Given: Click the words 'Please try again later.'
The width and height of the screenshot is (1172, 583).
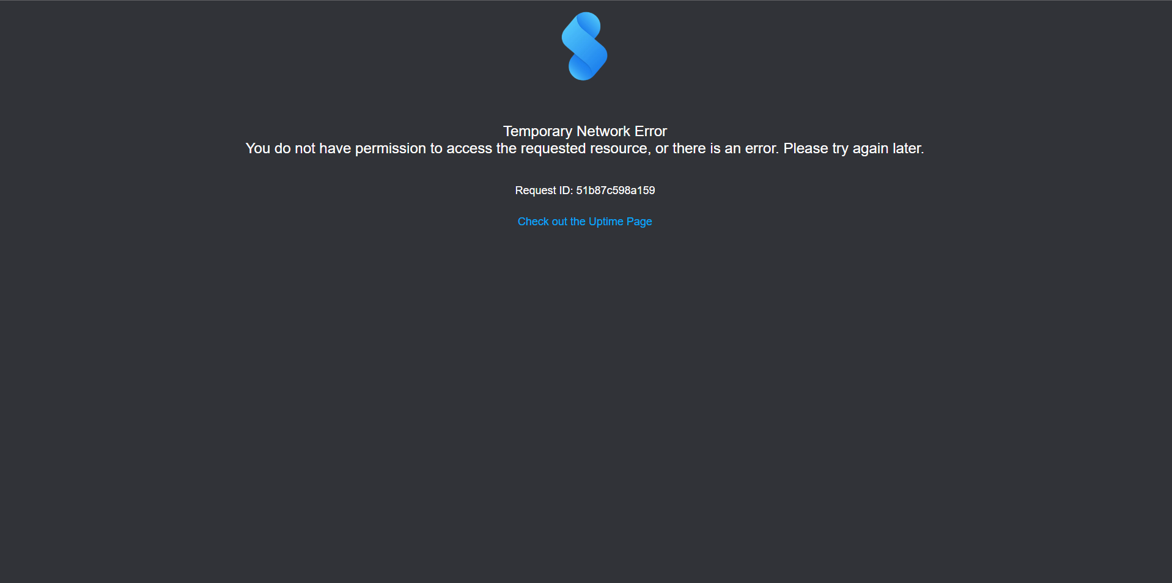Looking at the screenshot, I should tap(853, 148).
